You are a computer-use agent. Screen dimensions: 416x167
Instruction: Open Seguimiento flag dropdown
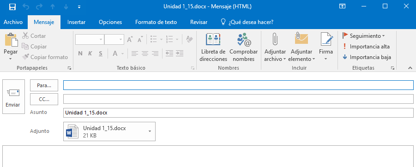click(363, 36)
